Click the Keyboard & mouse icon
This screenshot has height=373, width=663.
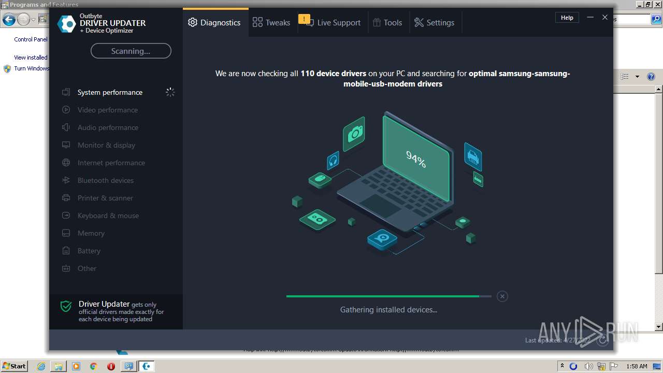[66, 216]
